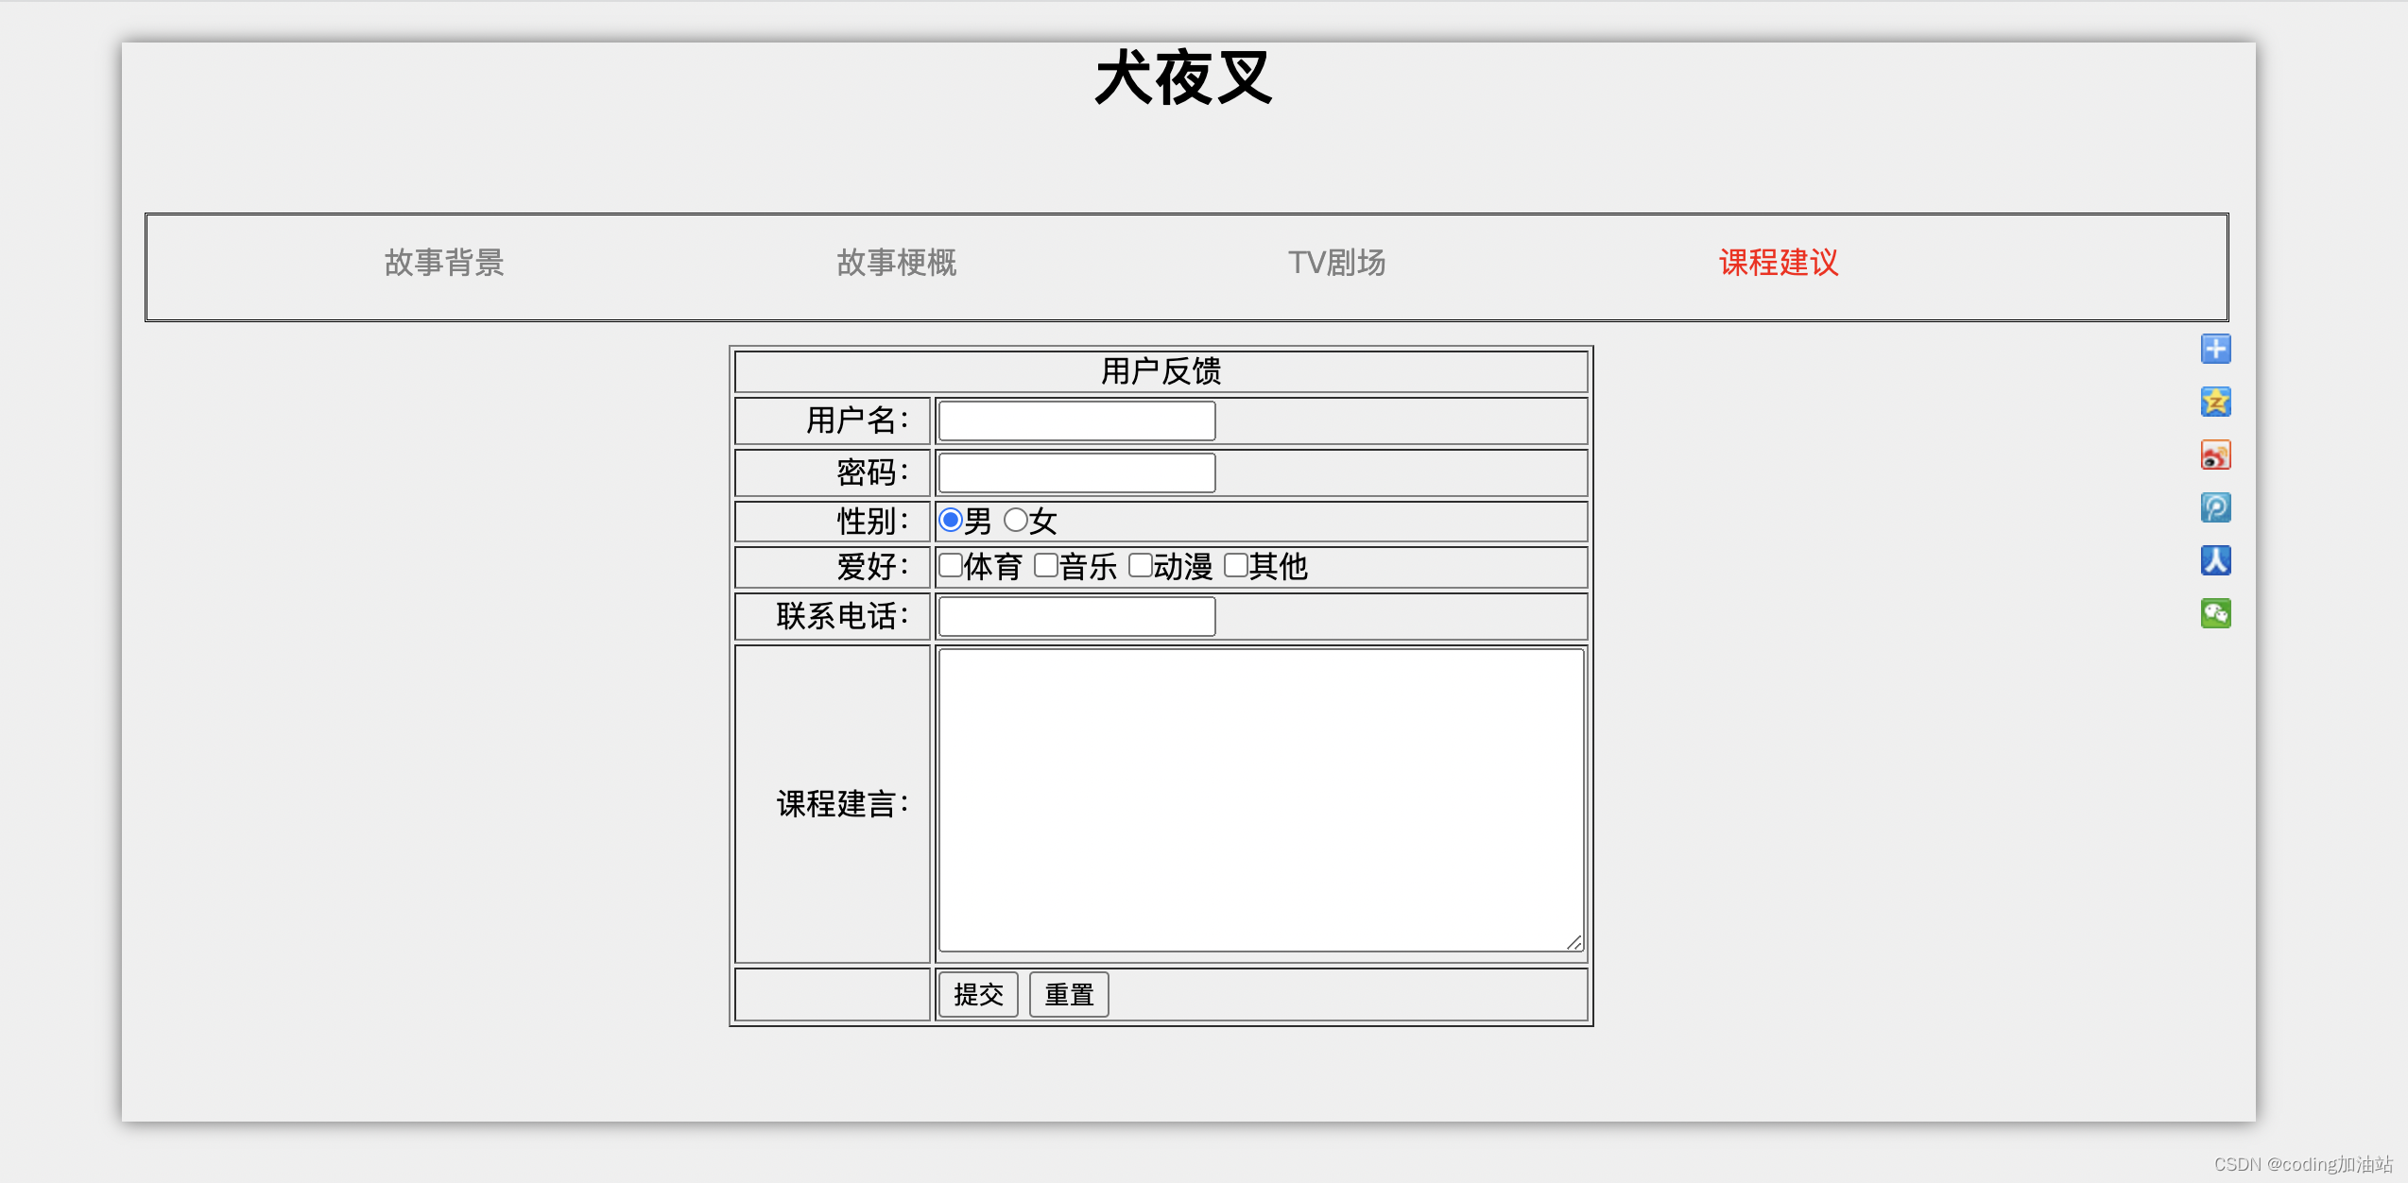The image size is (2408, 1183).
Task: Click the 犬夜叉 page title
Action: (1183, 77)
